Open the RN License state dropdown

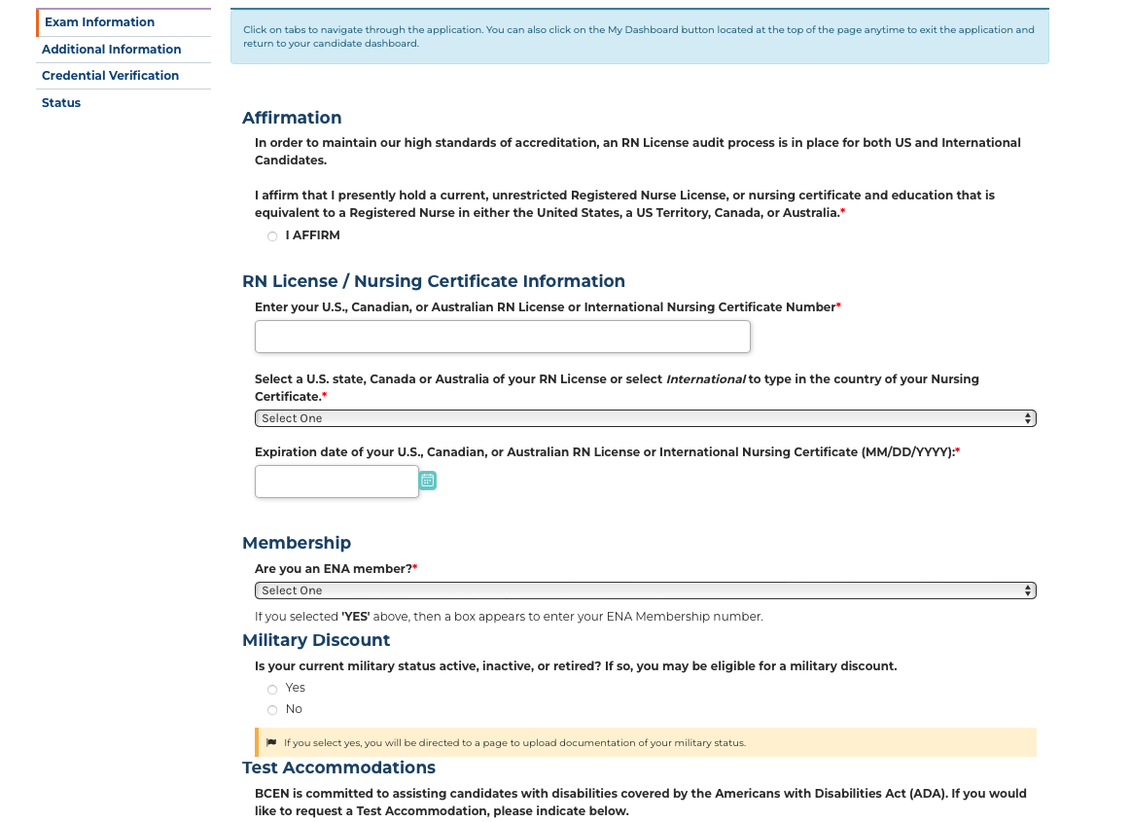click(645, 418)
